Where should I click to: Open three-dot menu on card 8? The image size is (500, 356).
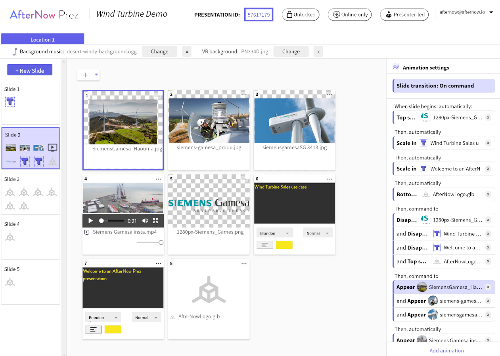[243, 263]
